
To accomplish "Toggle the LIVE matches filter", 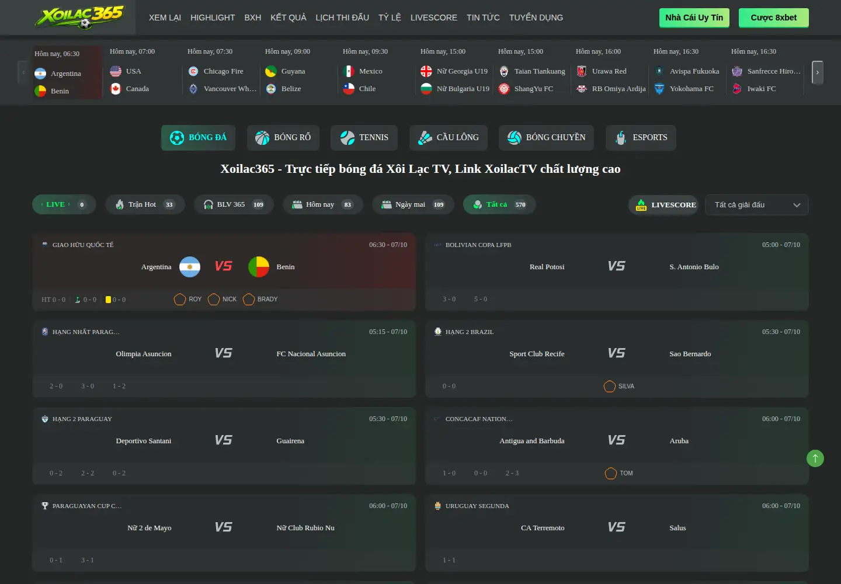I will 64,204.
